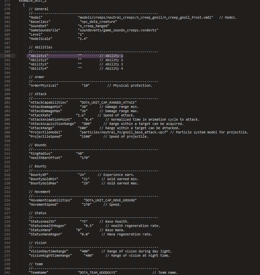Click the "BountyXP" key text
Viewport: 260px width, 275px height.
[39, 175]
